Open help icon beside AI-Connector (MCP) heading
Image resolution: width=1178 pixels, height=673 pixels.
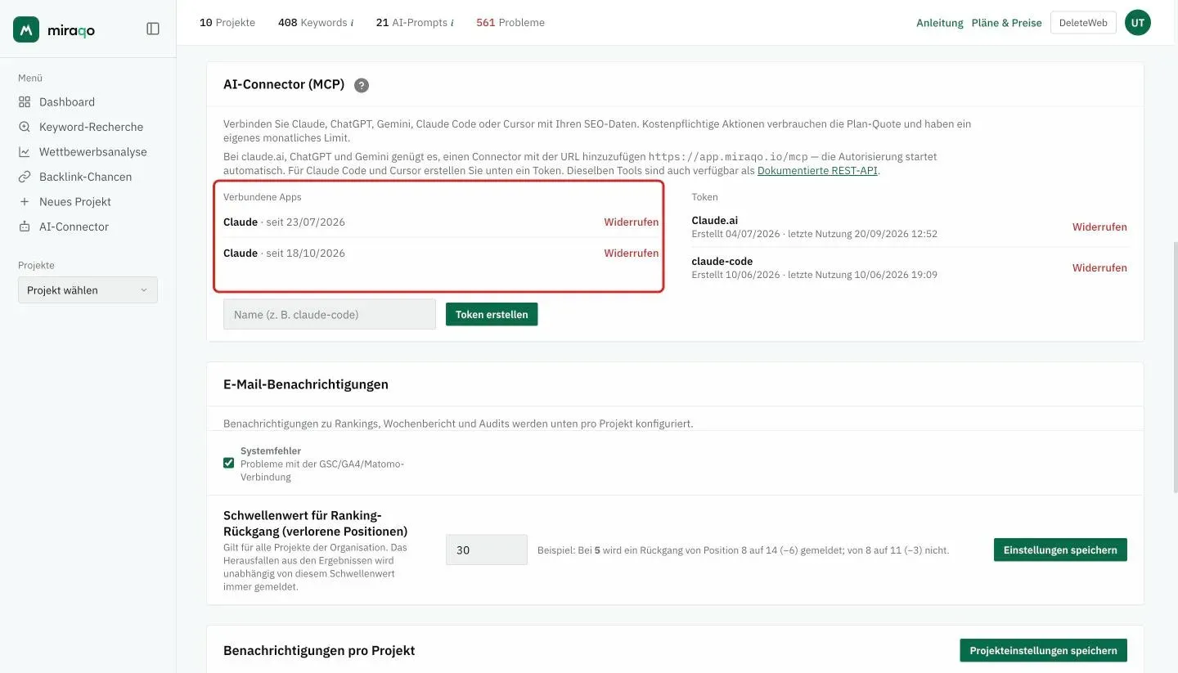click(362, 85)
